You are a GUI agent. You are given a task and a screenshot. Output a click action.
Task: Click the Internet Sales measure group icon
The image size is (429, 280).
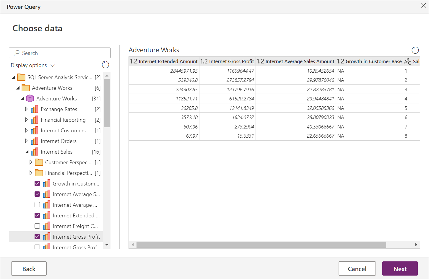click(35, 152)
